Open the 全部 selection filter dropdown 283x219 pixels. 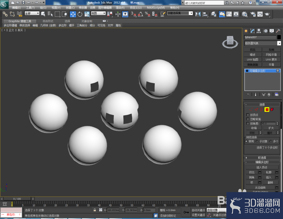pyautogui.click(x=32, y=13)
